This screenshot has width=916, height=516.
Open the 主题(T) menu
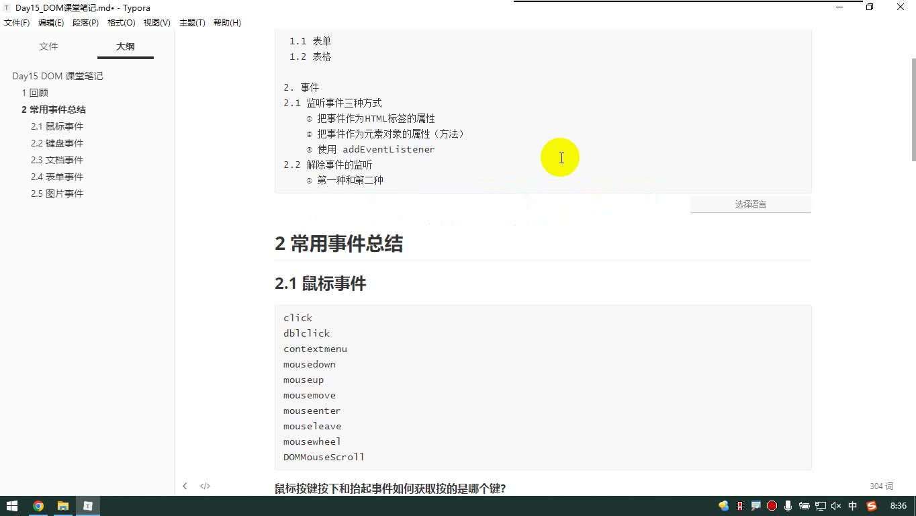[x=192, y=23]
